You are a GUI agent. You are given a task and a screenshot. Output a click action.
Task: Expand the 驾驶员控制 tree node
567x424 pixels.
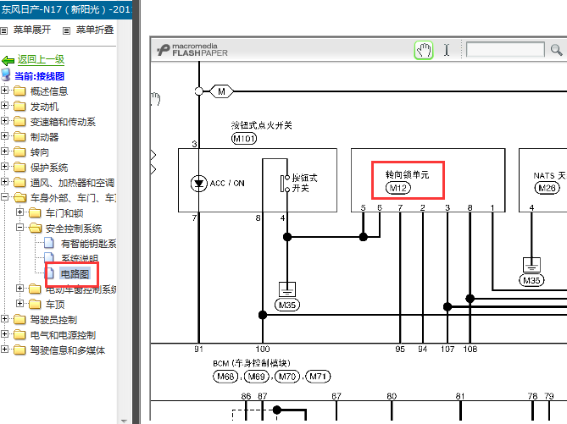point(4,318)
